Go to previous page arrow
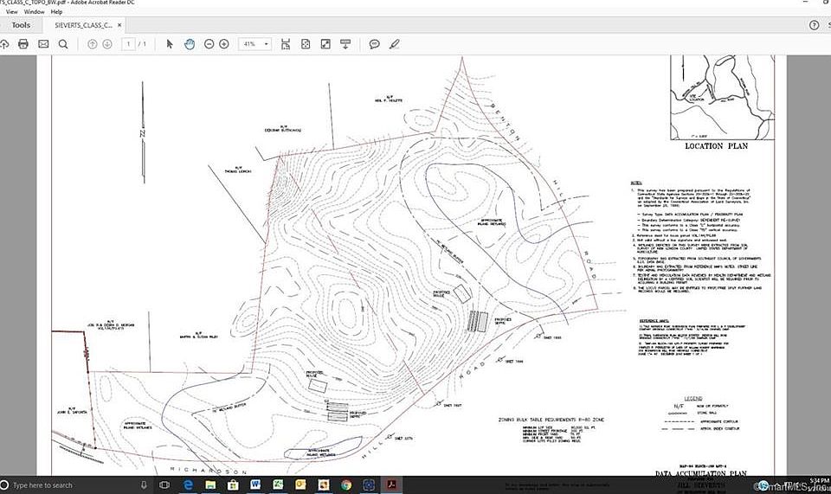 (x=93, y=44)
